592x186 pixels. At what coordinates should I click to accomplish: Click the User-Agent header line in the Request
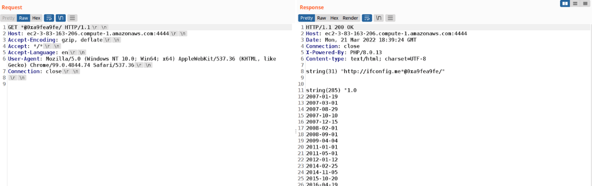pyautogui.click(x=142, y=62)
